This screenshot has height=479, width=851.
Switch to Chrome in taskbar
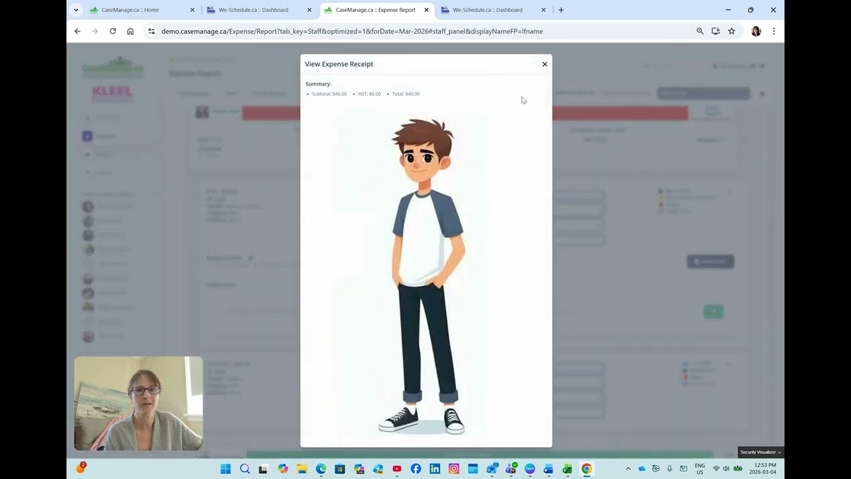pyautogui.click(x=586, y=469)
